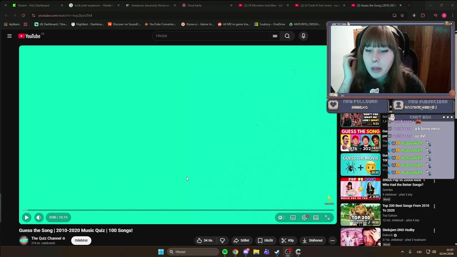Open the player settings gear
The image size is (457, 257).
point(305,217)
